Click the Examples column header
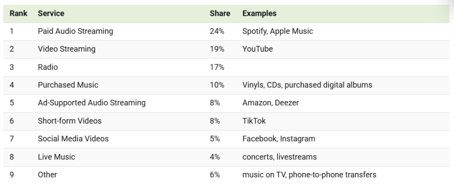Screen dimensions: 454x196 pos(259,13)
